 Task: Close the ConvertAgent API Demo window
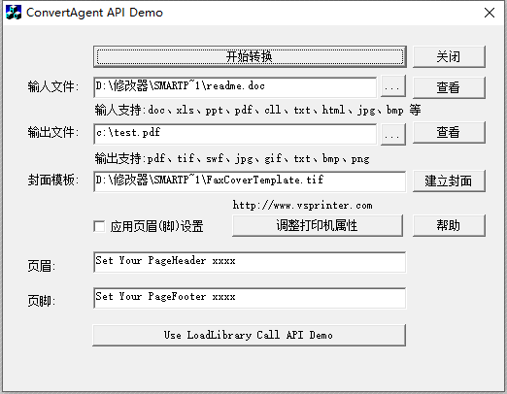click(490, 13)
